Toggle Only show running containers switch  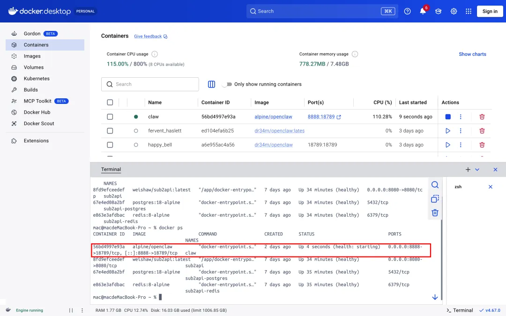(x=228, y=84)
